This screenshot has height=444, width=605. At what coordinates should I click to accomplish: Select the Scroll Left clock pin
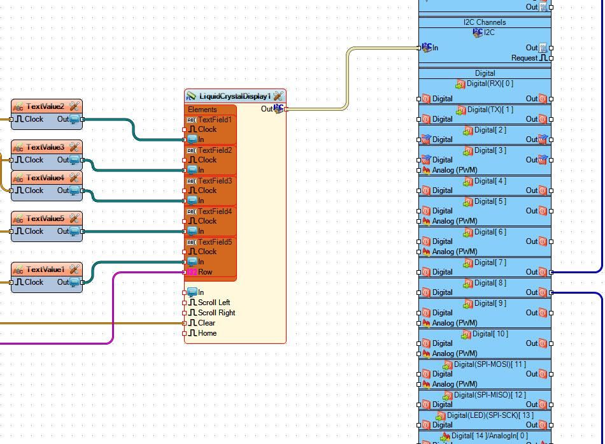pos(193,303)
